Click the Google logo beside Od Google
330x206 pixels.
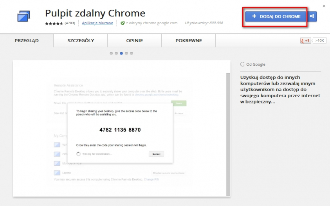coord(243,64)
